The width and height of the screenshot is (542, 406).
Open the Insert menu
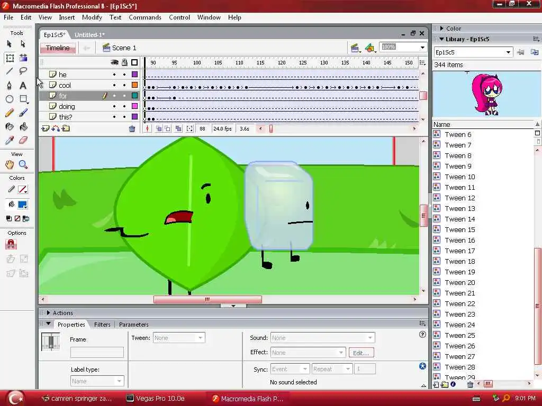pyautogui.click(x=67, y=17)
